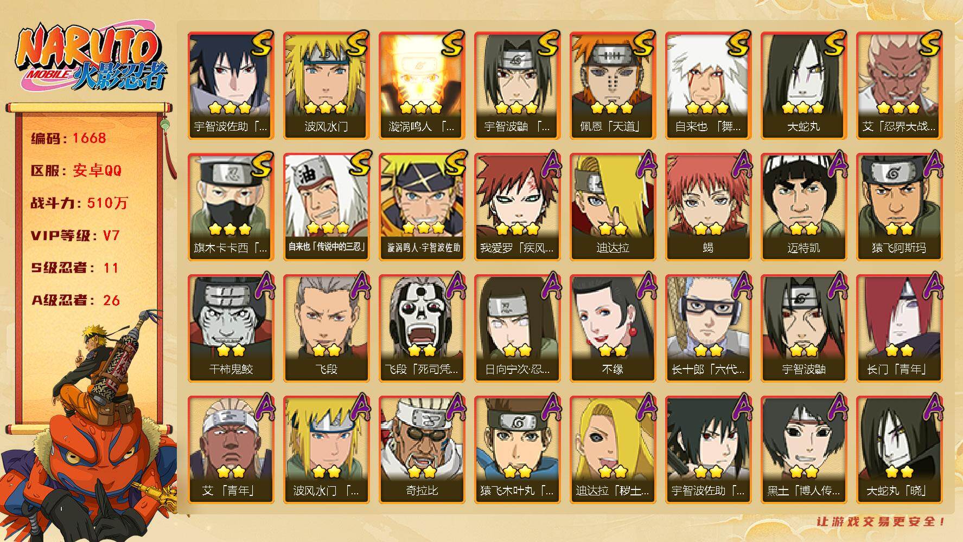Select the 波风水门 S-rank ninja card
Viewport: 963px width, 542px height.
[327, 86]
